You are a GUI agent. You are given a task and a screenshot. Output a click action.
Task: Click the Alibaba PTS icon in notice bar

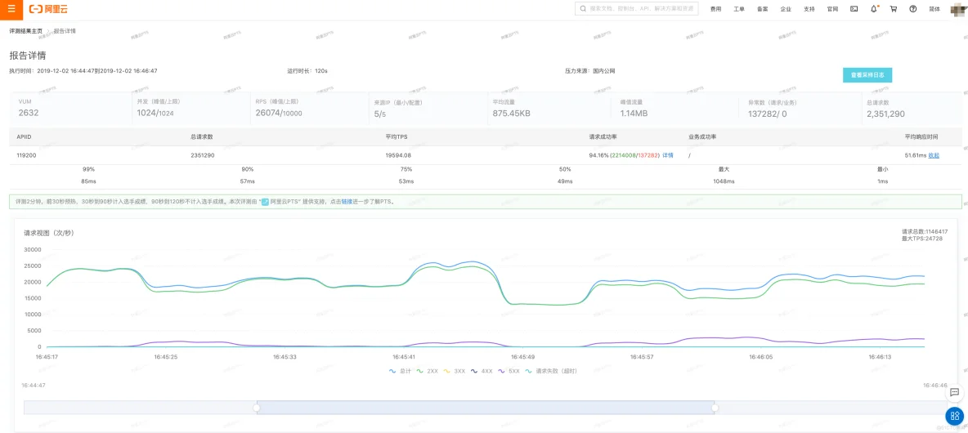[265, 202]
